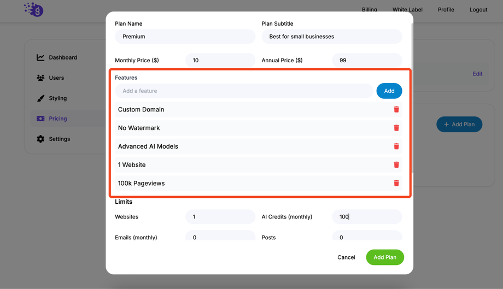This screenshot has height=289, width=503.
Task: Open White Label navigation link
Action: pos(407,10)
